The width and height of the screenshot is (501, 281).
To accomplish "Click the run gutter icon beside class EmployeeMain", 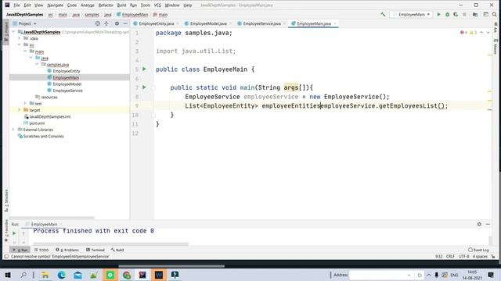I will pos(144,69).
